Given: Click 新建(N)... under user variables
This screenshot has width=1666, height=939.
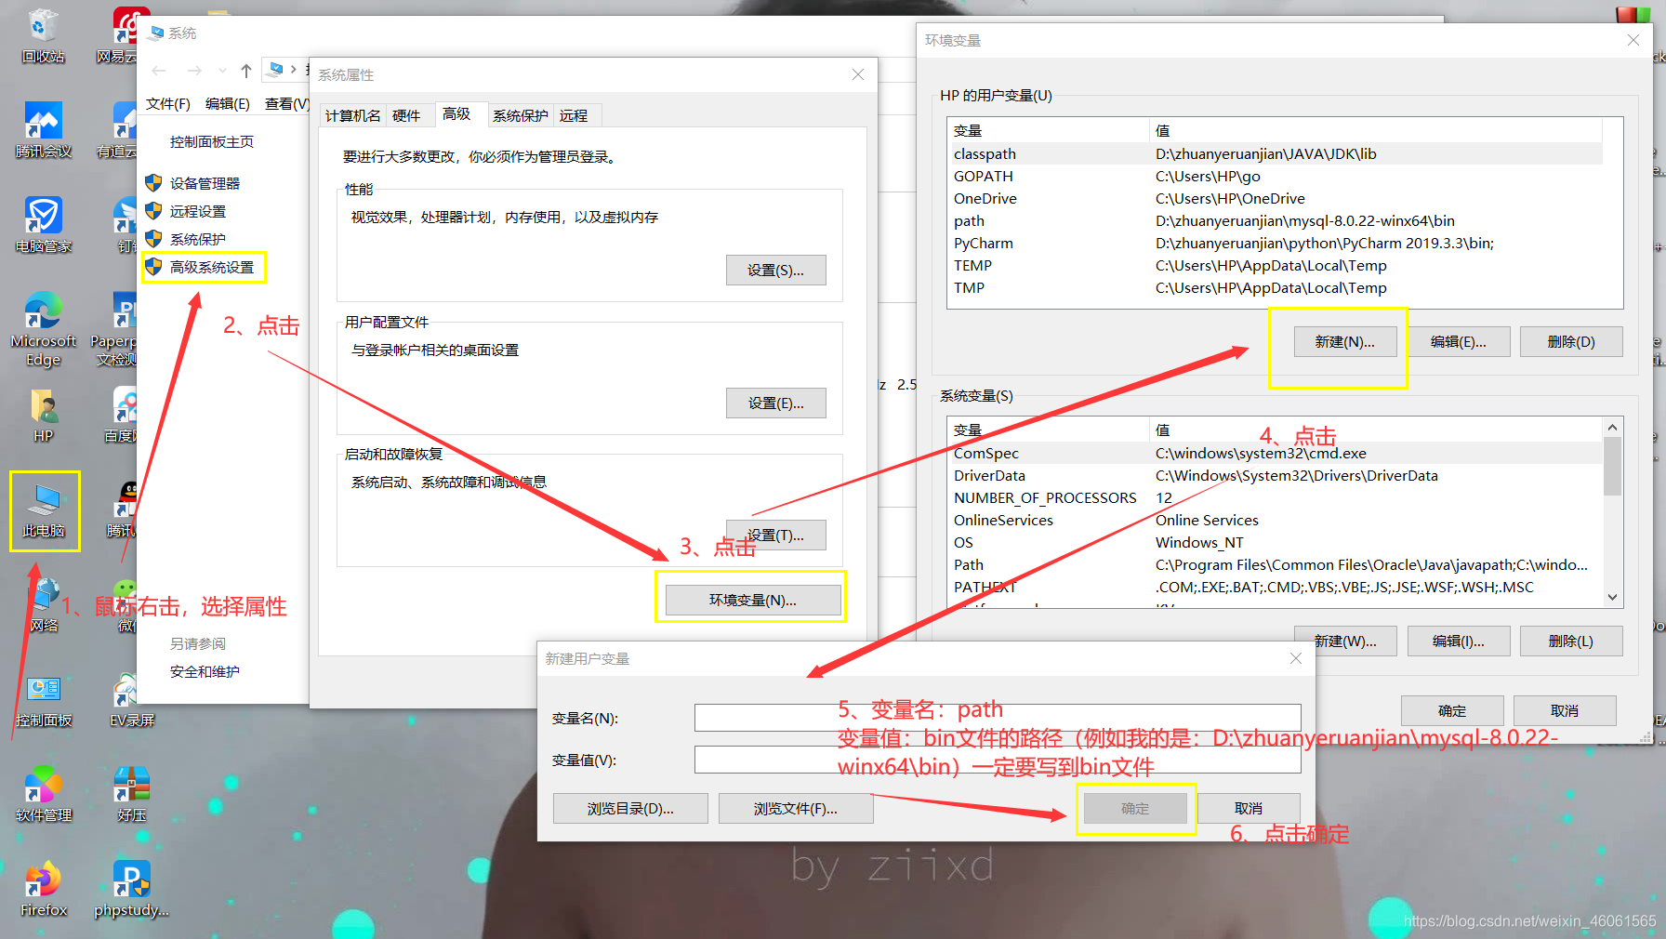Looking at the screenshot, I should coord(1345,341).
